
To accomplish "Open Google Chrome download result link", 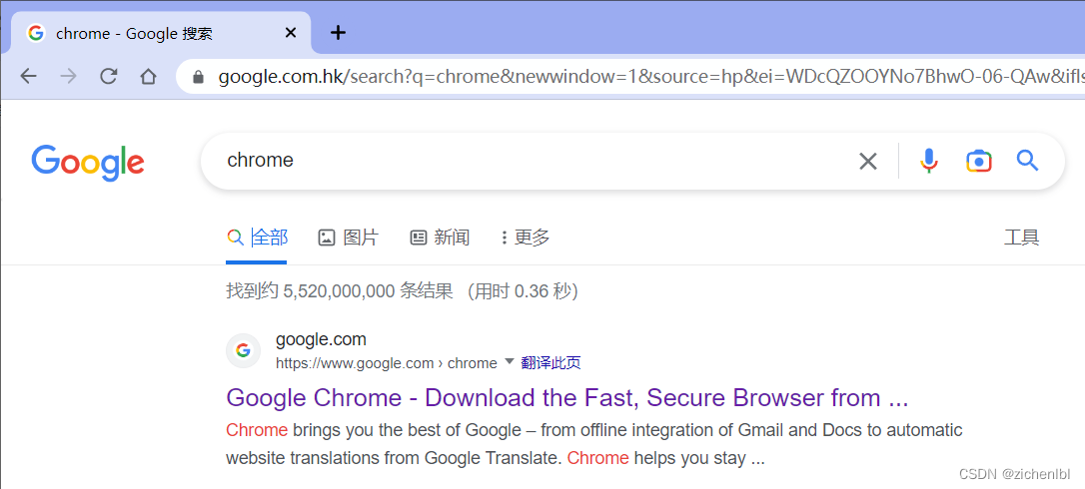I will pos(566,398).
